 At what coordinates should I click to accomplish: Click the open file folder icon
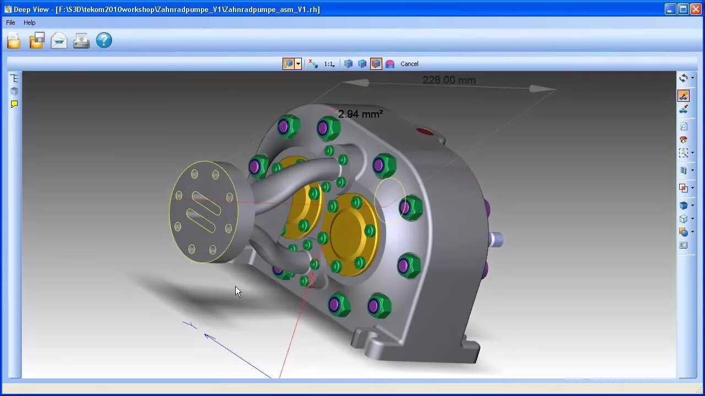[x=14, y=41]
